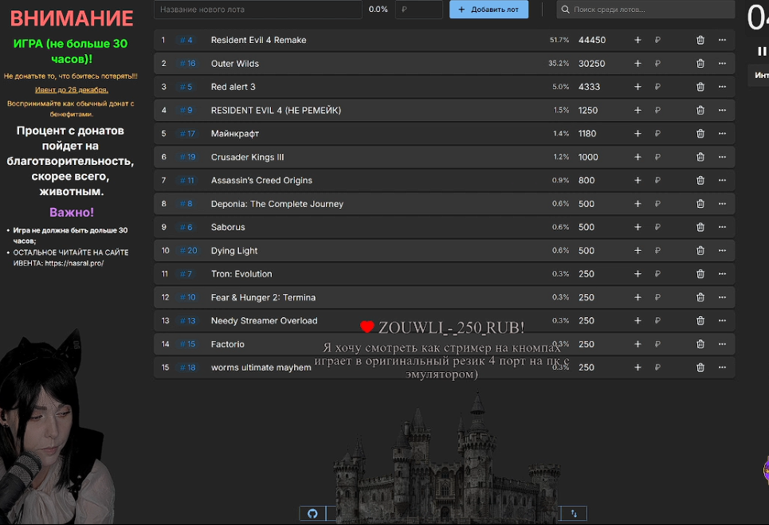This screenshot has height=525, width=769.
Task: Click ruble icon on Factorio row
Action: [x=657, y=344]
